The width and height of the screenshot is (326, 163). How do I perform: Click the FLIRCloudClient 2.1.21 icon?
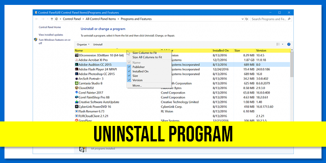(77, 116)
